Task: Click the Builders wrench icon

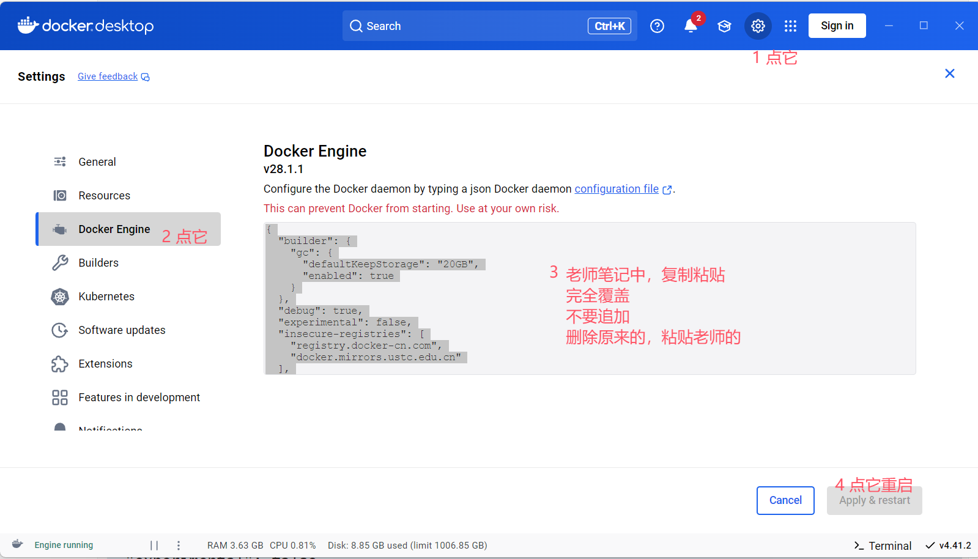Action: (x=60, y=263)
